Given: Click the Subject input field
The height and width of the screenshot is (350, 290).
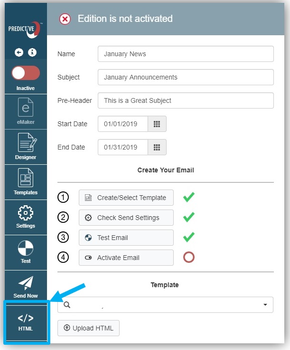Looking at the screenshot, I should 186,77.
